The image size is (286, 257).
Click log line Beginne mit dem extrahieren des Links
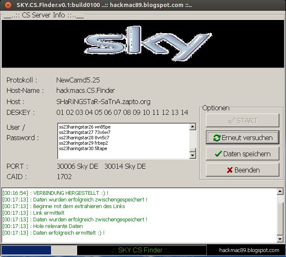click(64, 206)
